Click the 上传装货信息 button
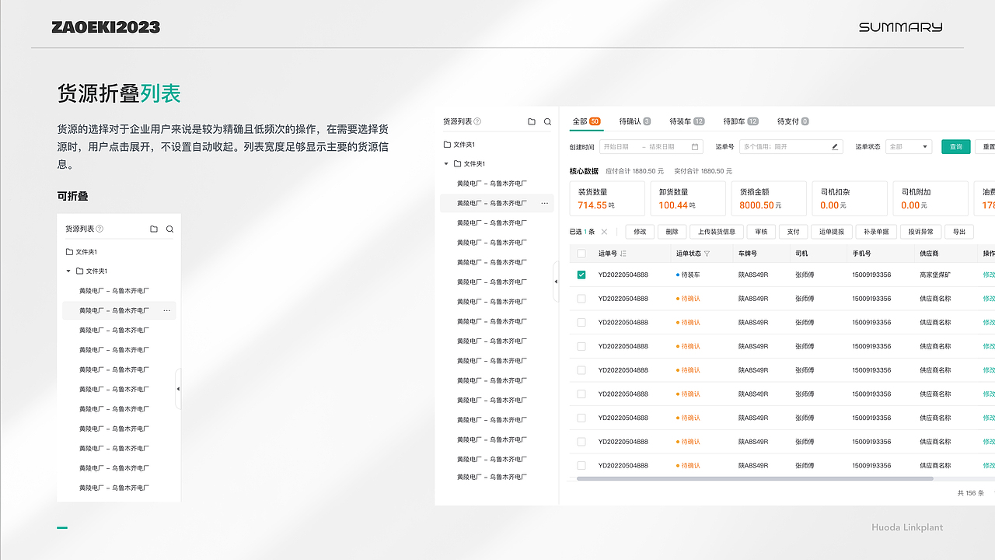995x560 pixels. [x=716, y=232]
